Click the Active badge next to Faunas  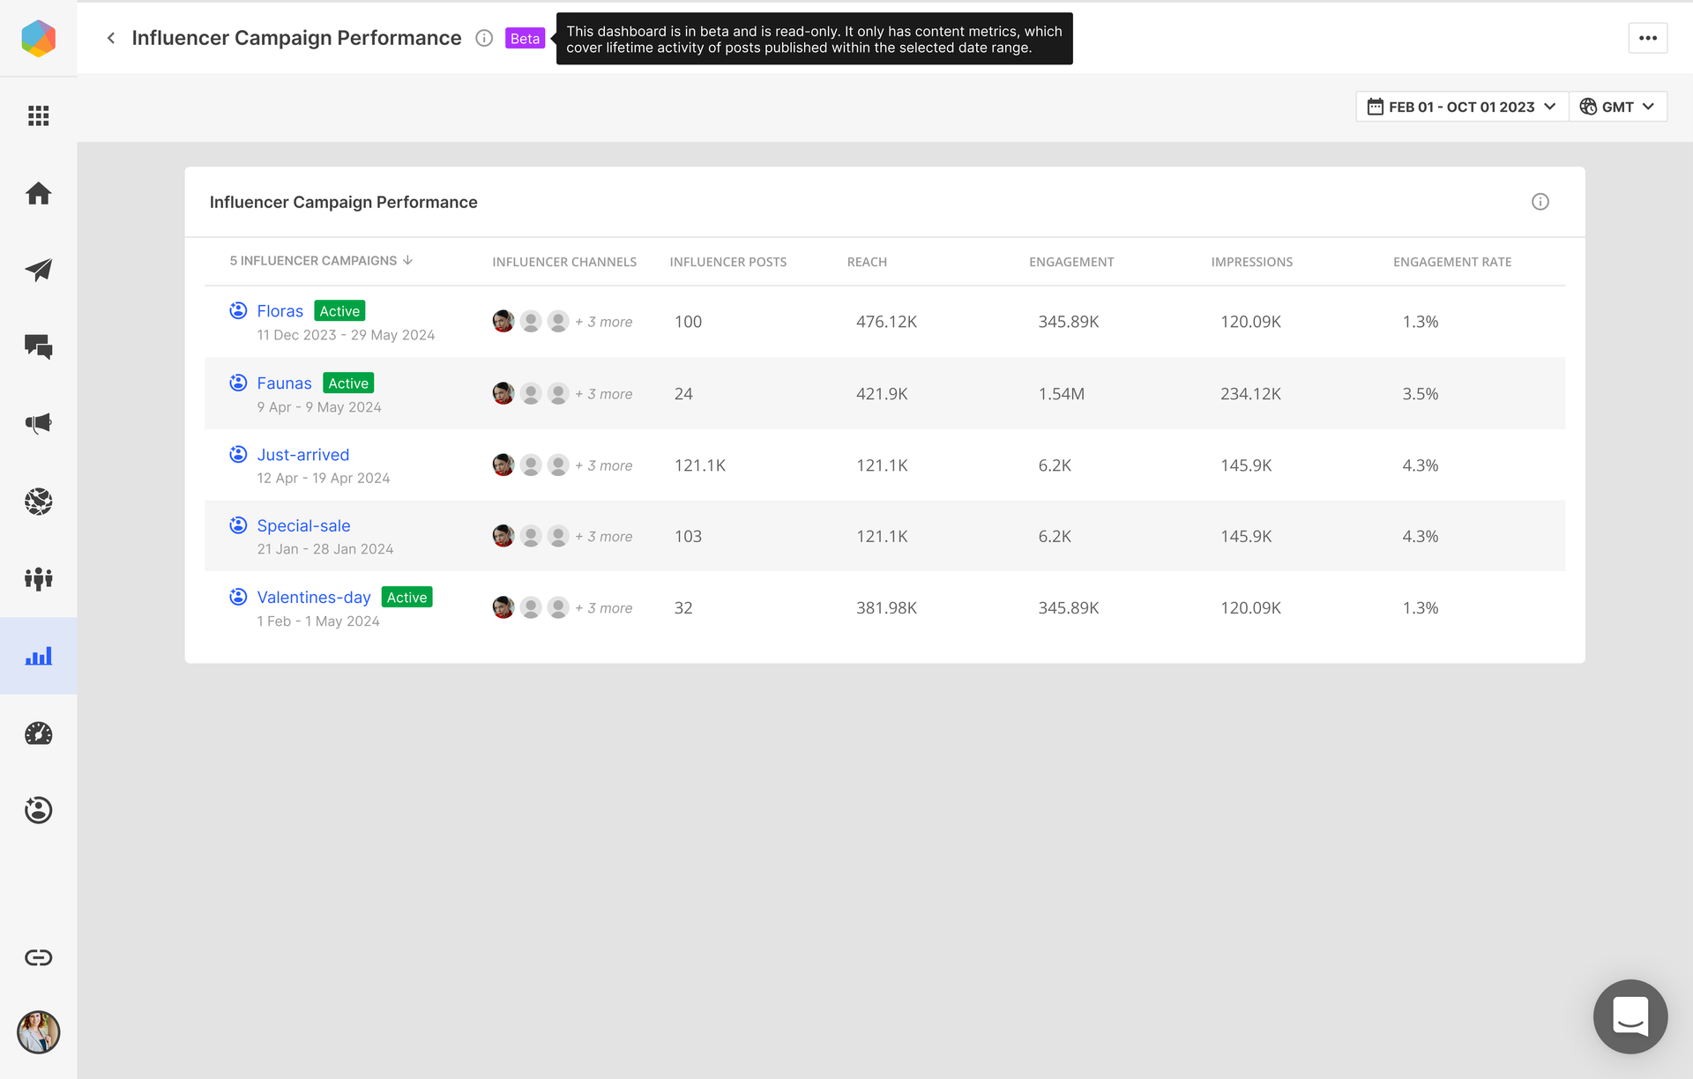[348, 383]
